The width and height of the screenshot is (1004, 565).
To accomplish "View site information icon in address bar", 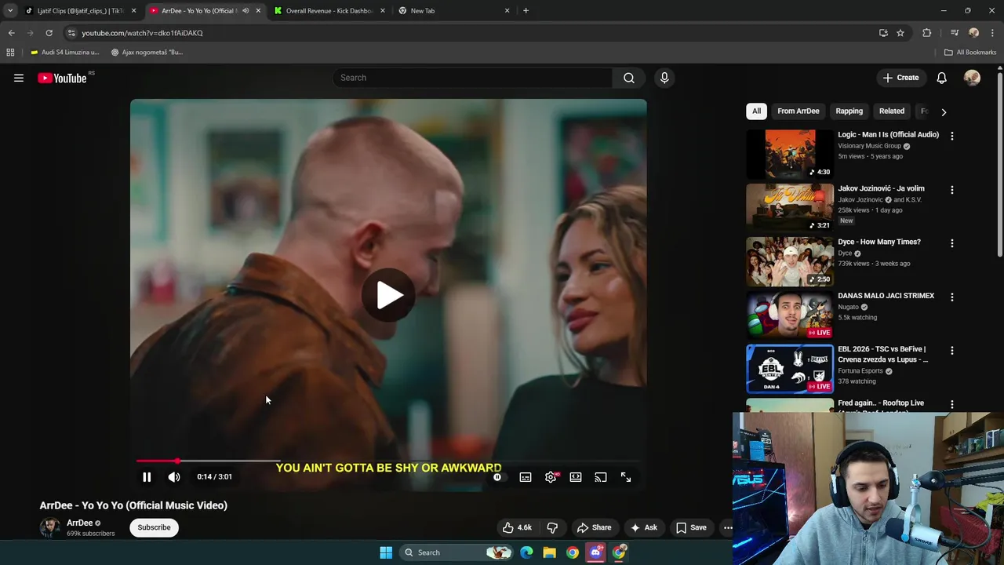I will pyautogui.click(x=71, y=33).
